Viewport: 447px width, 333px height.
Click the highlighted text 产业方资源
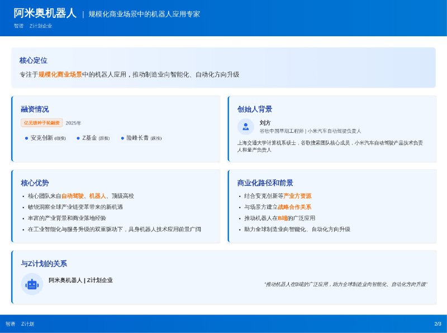(297, 196)
